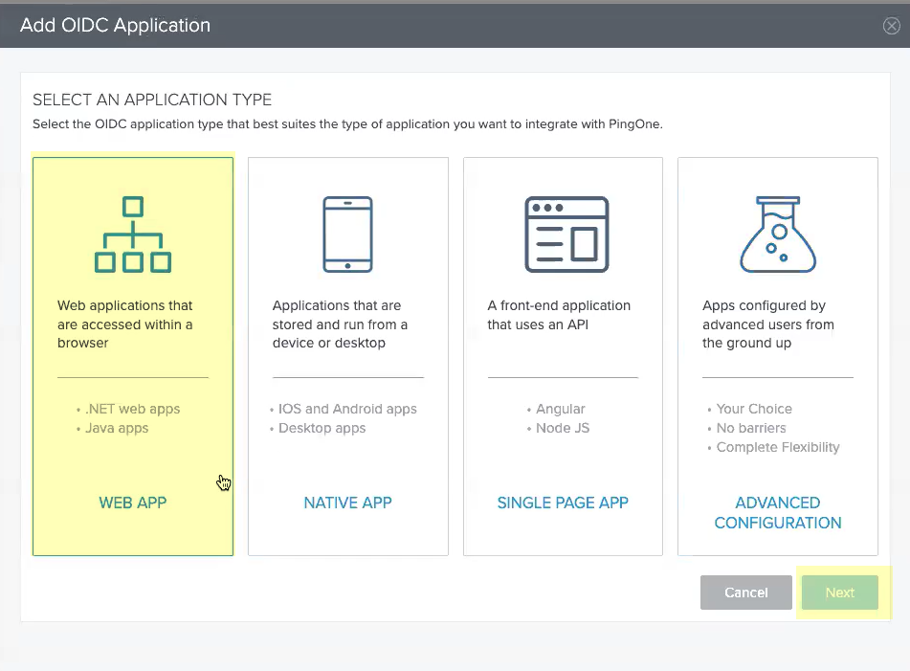Proceed with the Next button
Viewport: 910px width, 671px height.
click(839, 593)
